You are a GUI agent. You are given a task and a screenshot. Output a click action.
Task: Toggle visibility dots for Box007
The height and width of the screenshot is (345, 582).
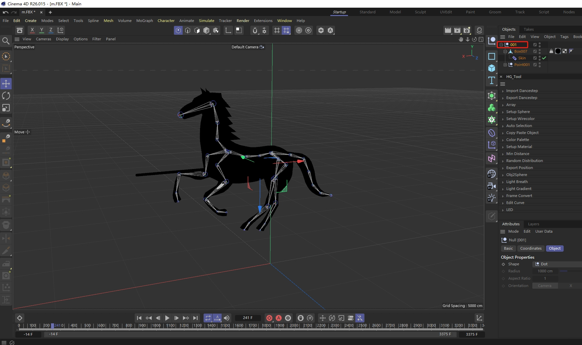click(x=540, y=51)
